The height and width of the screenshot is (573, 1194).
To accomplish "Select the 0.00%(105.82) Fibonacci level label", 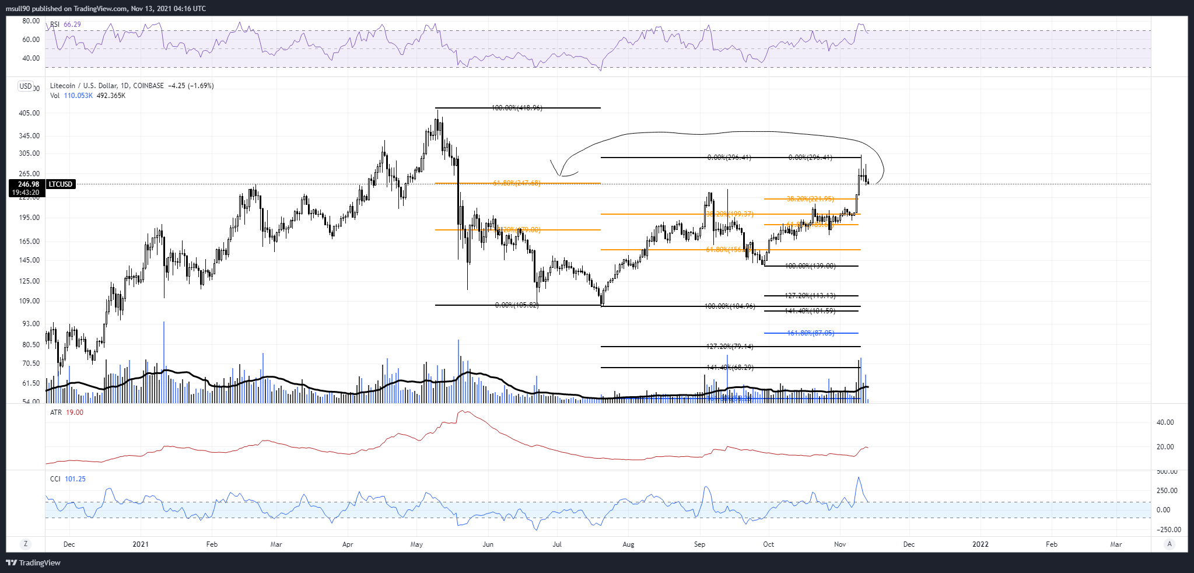I will (x=517, y=305).
